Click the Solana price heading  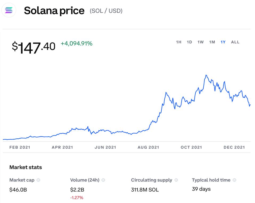pos(54,11)
